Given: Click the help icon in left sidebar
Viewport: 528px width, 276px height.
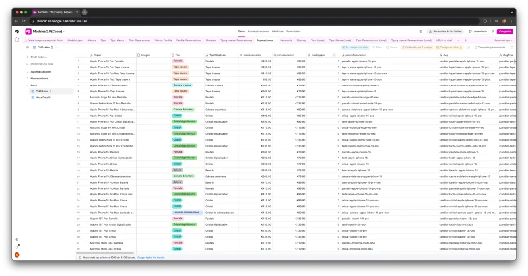Looking at the screenshot, I should 17,240.
